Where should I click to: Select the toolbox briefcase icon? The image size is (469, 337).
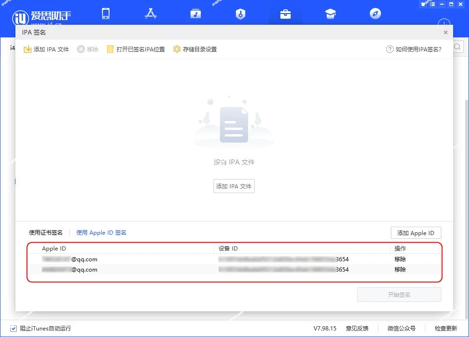(285, 14)
